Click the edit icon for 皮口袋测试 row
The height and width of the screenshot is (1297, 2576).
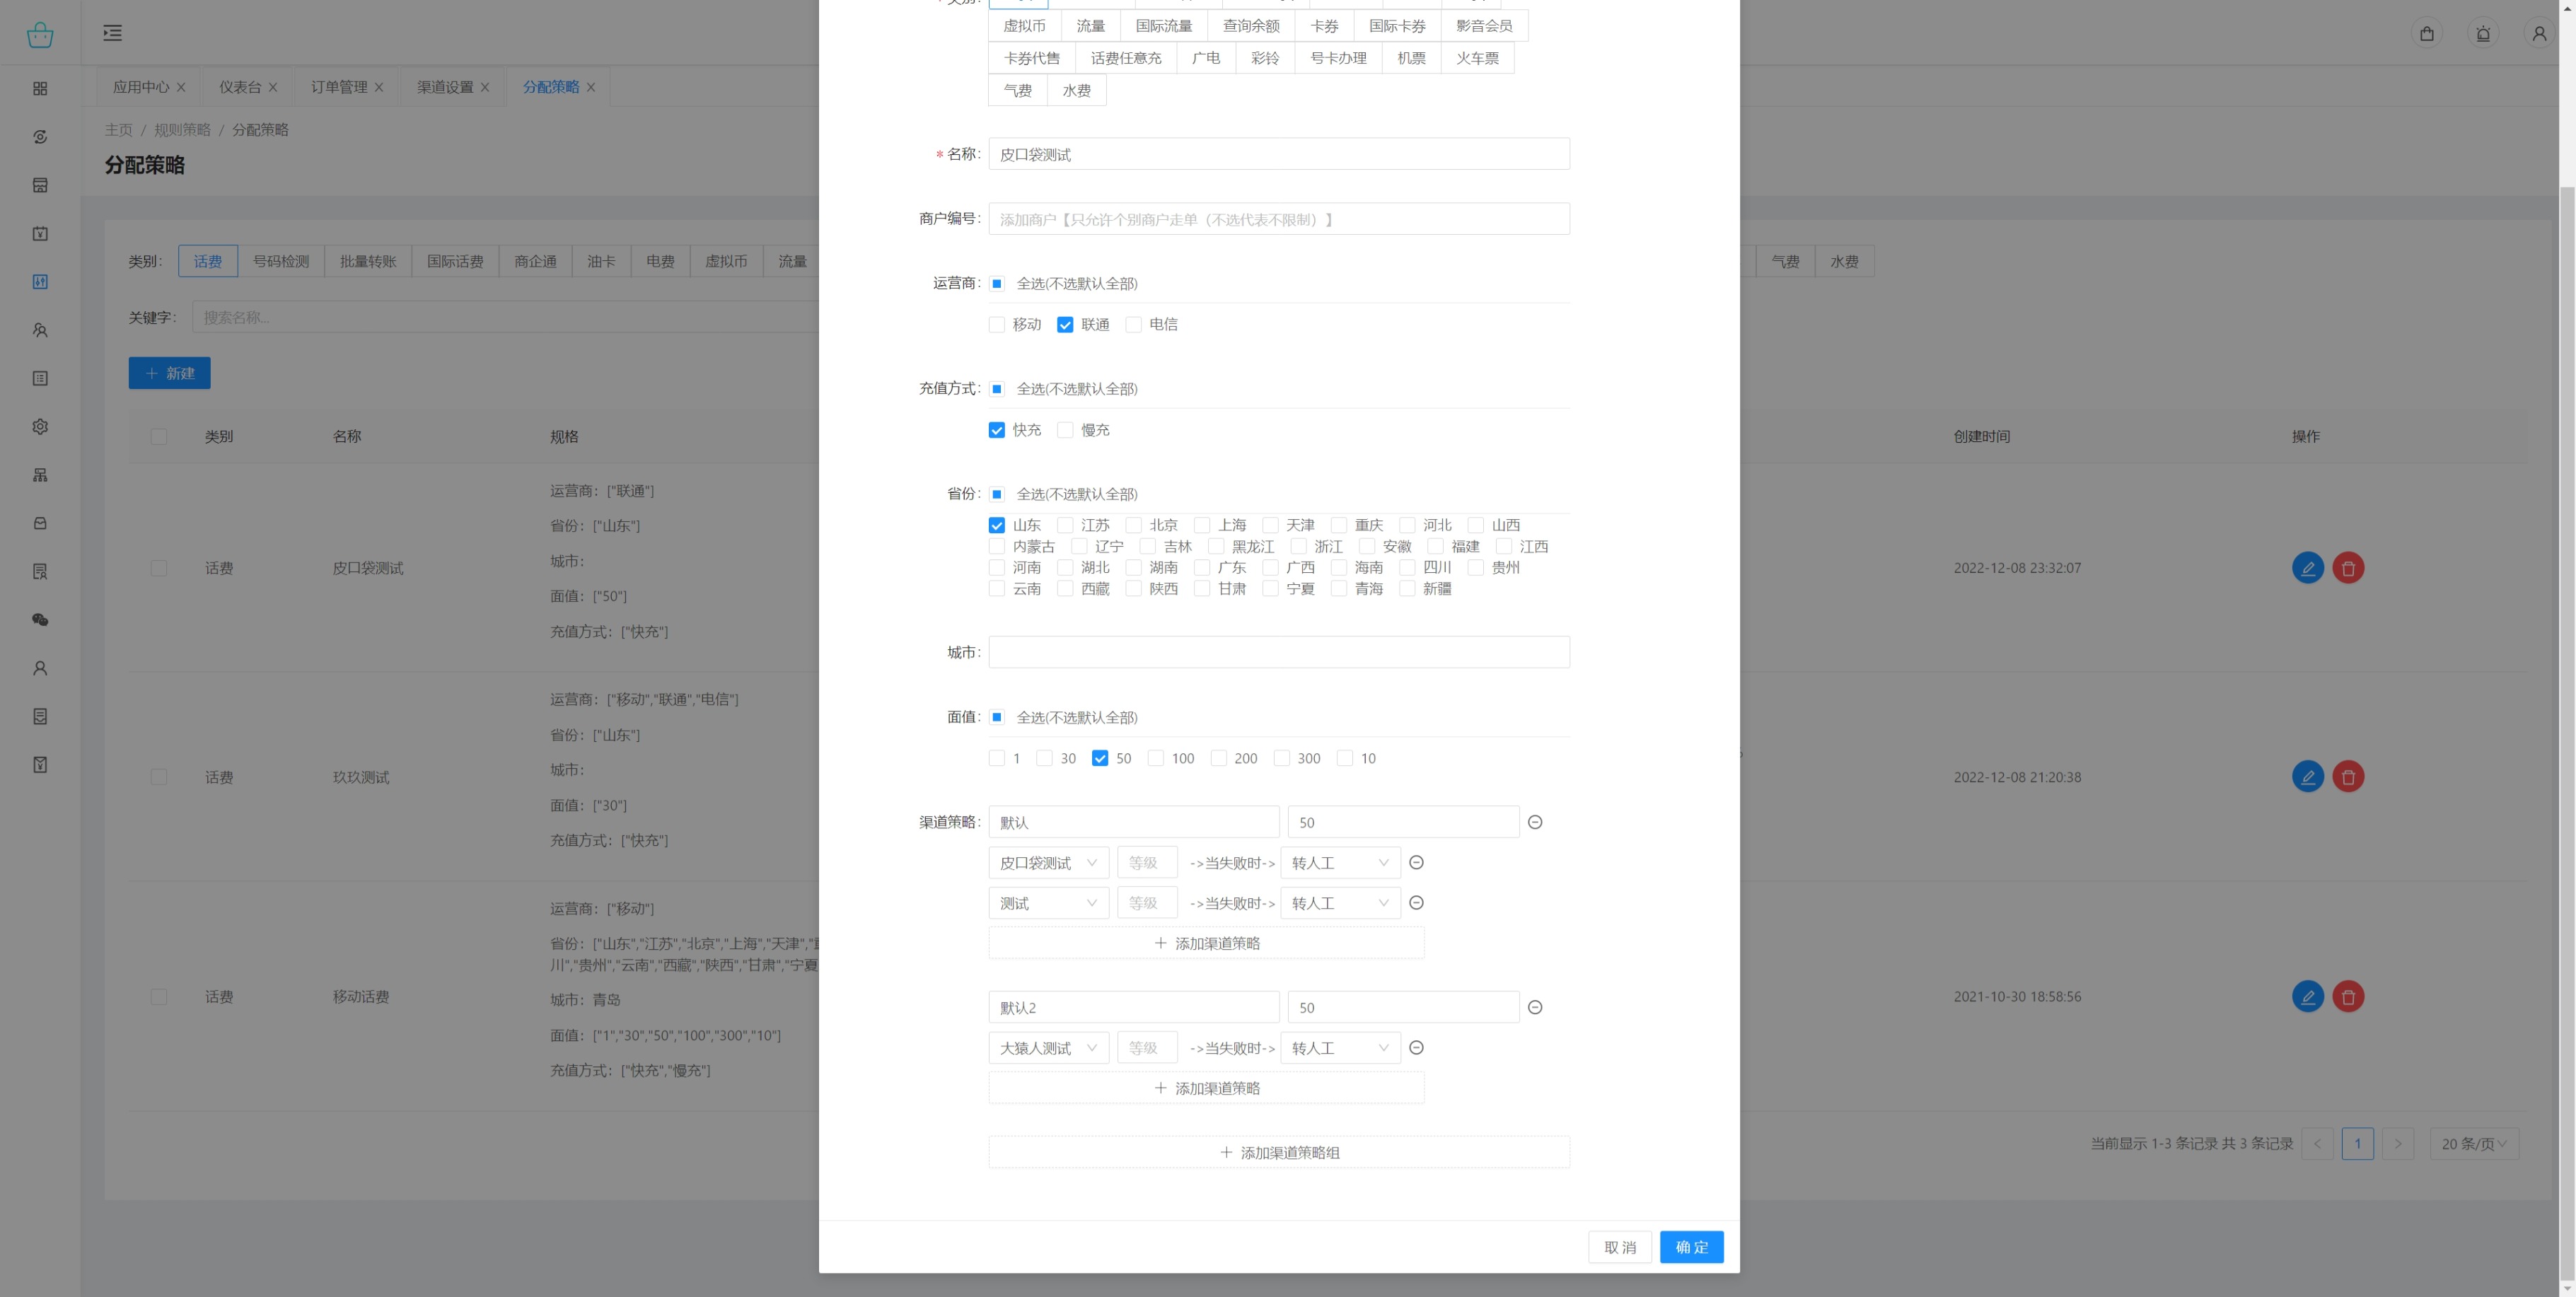pos(2307,568)
